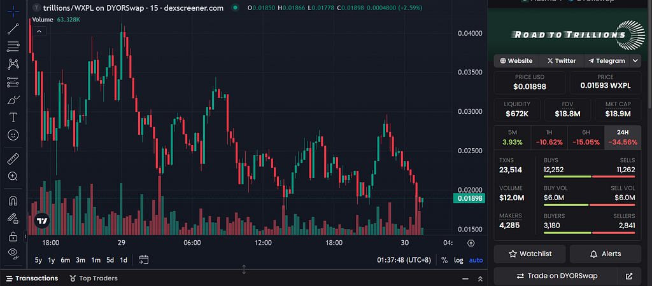This screenshot has height=286, width=652.
Task: Add token to Watchlist
Action: (x=530, y=254)
